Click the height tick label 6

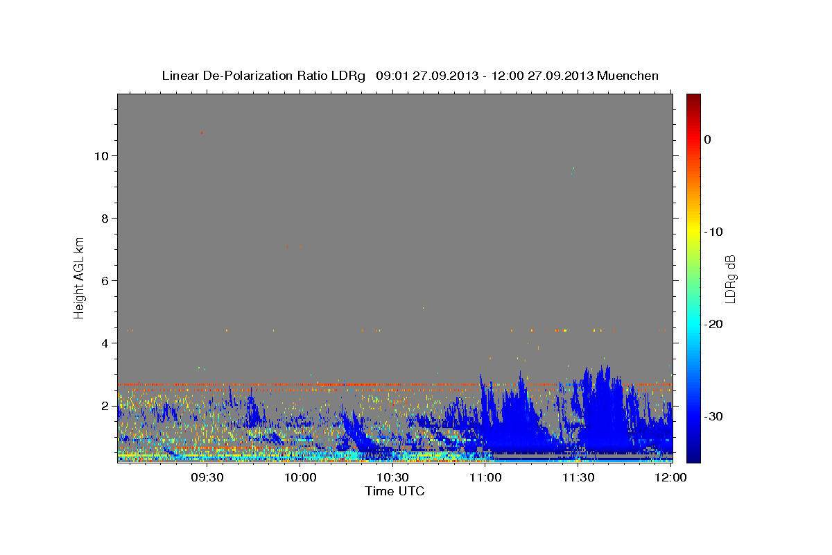[105, 280]
